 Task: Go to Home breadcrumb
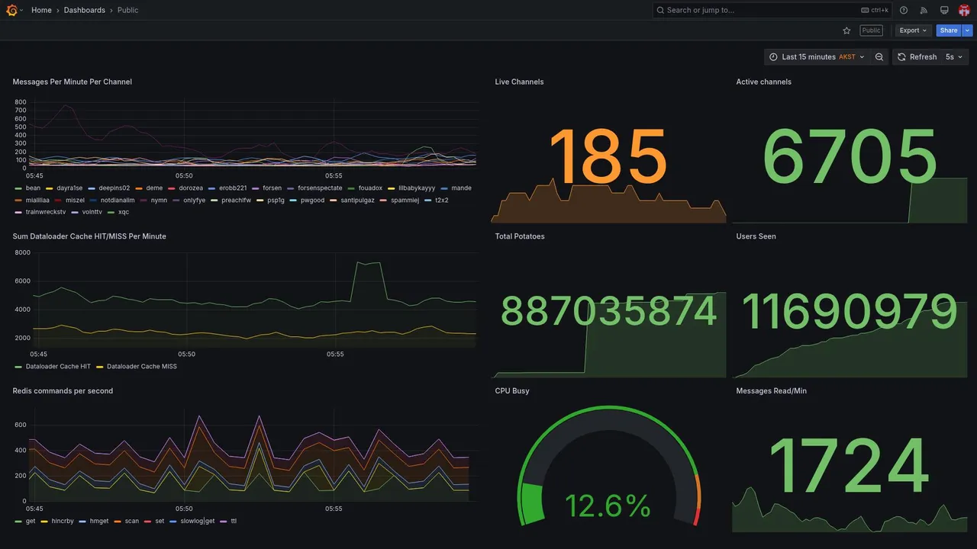tap(41, 10)
